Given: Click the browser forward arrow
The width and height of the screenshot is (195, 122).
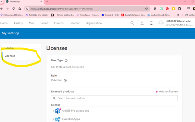Looking at the screenshot, I should click(x=7, y=9).
